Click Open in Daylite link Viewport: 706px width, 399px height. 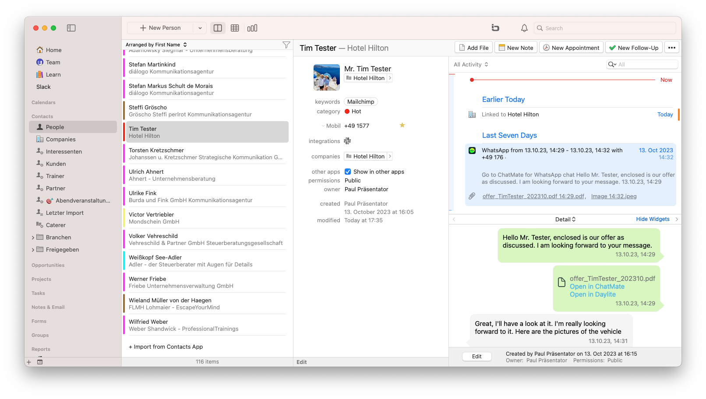click(593, 294)
